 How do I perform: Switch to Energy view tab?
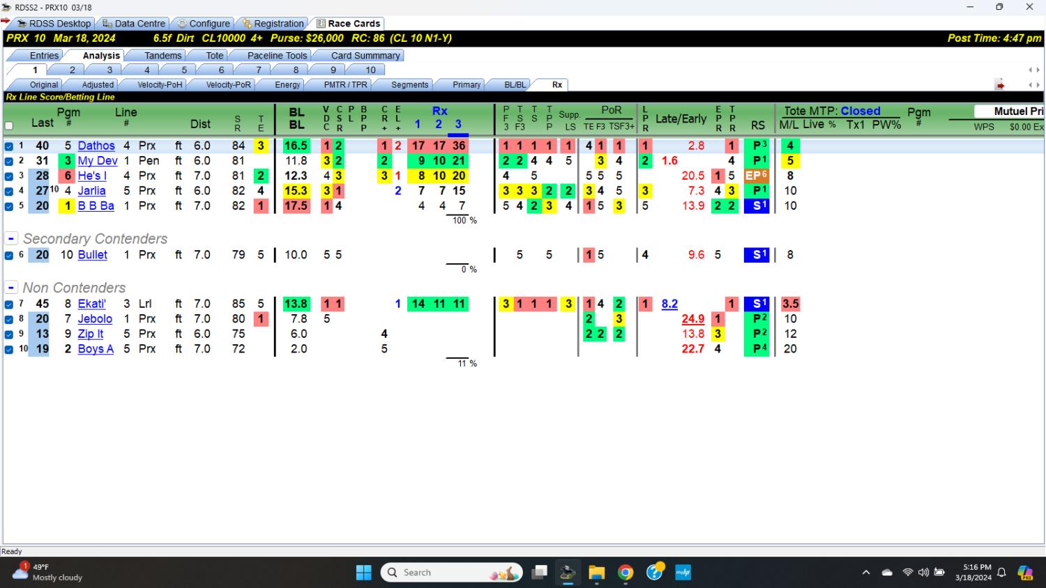tap(287, 85)
